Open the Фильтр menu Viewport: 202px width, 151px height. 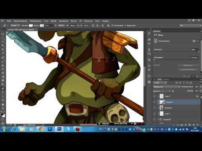(74, 21)
